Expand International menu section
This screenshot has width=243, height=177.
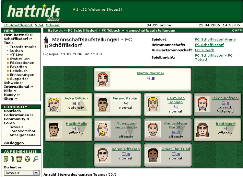tap(18, 87)
